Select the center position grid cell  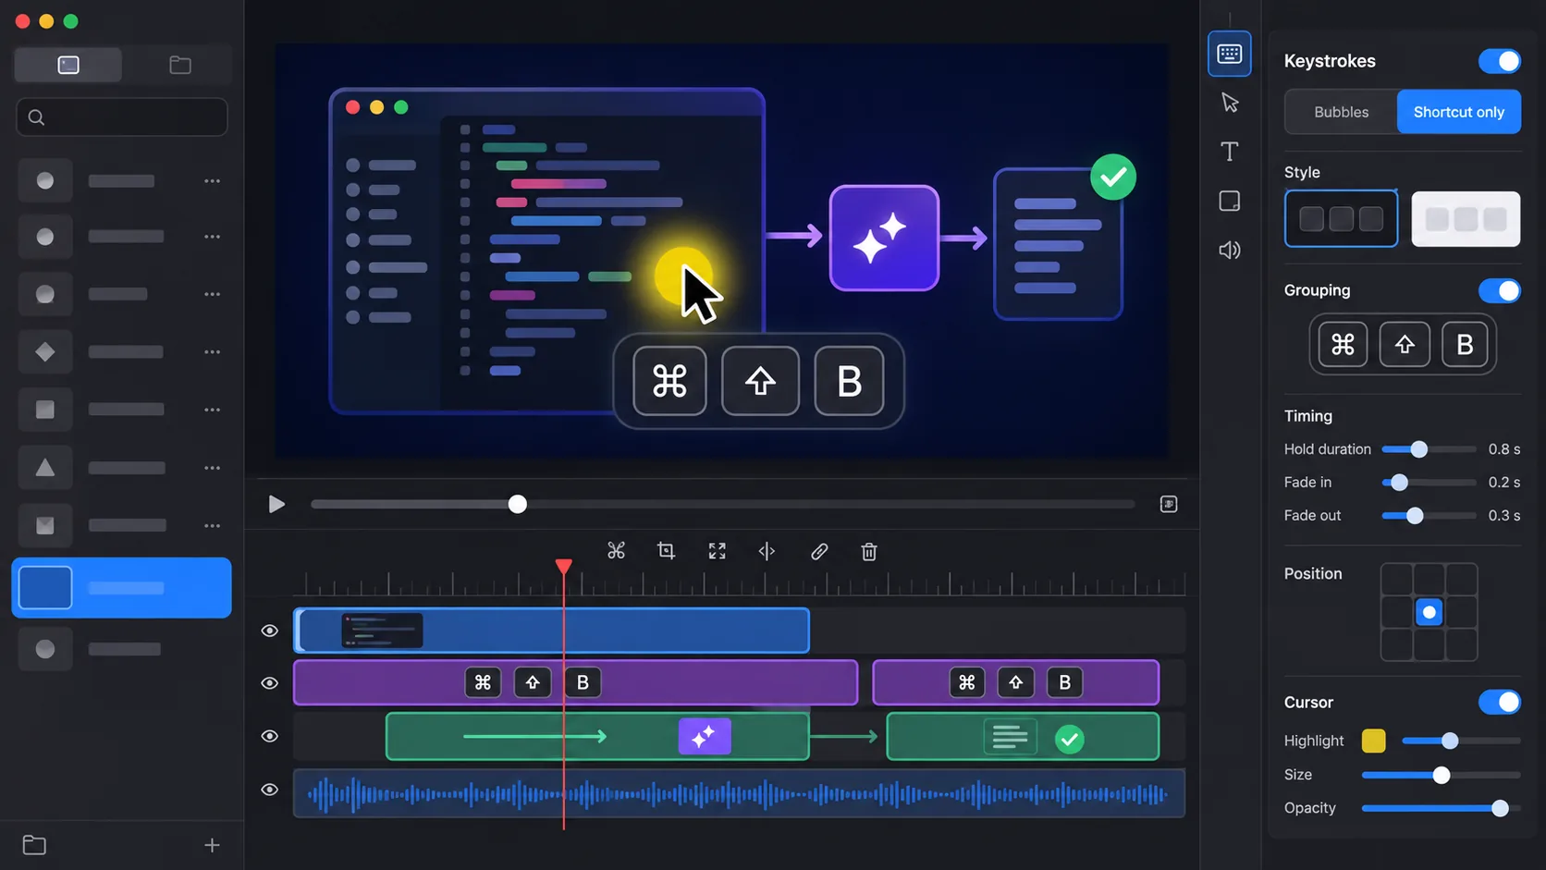click(x=1429, y=612)
